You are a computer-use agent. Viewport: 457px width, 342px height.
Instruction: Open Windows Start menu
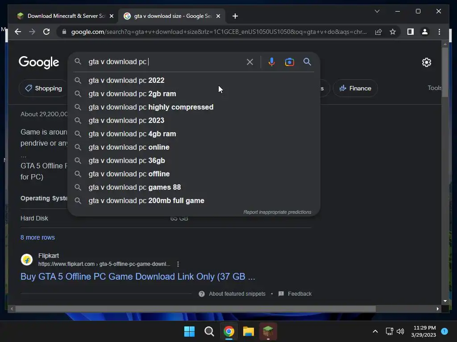click(x=189, y=331)
